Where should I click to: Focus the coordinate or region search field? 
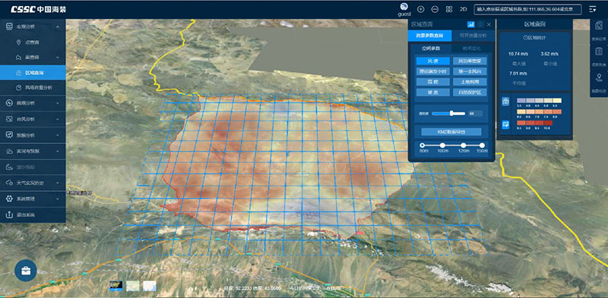527,9
